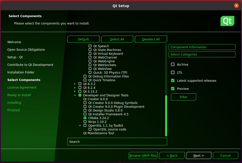The height and width of the screenshot is (163, 242).
Task: Check the Qt State Machines component
Action: [x=90, y=50]
